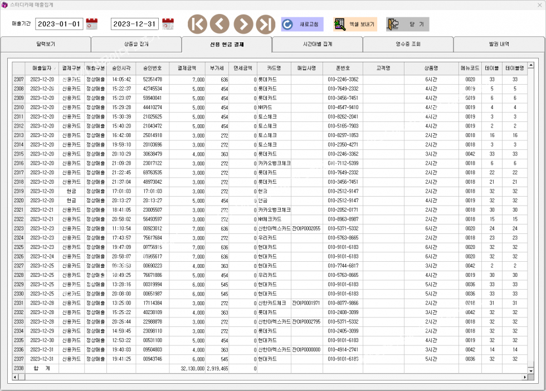
Task: Switch to the 발권 내역 tab
Action: pyautogui.click(x=499, y=44)
